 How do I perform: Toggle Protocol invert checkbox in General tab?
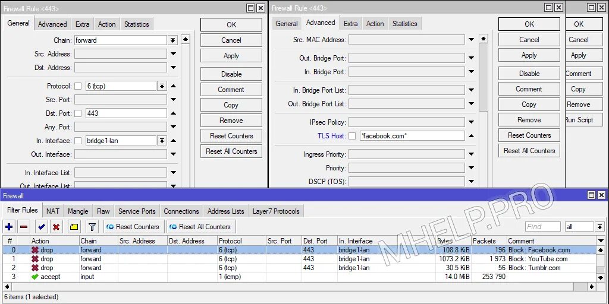[78, 86]
